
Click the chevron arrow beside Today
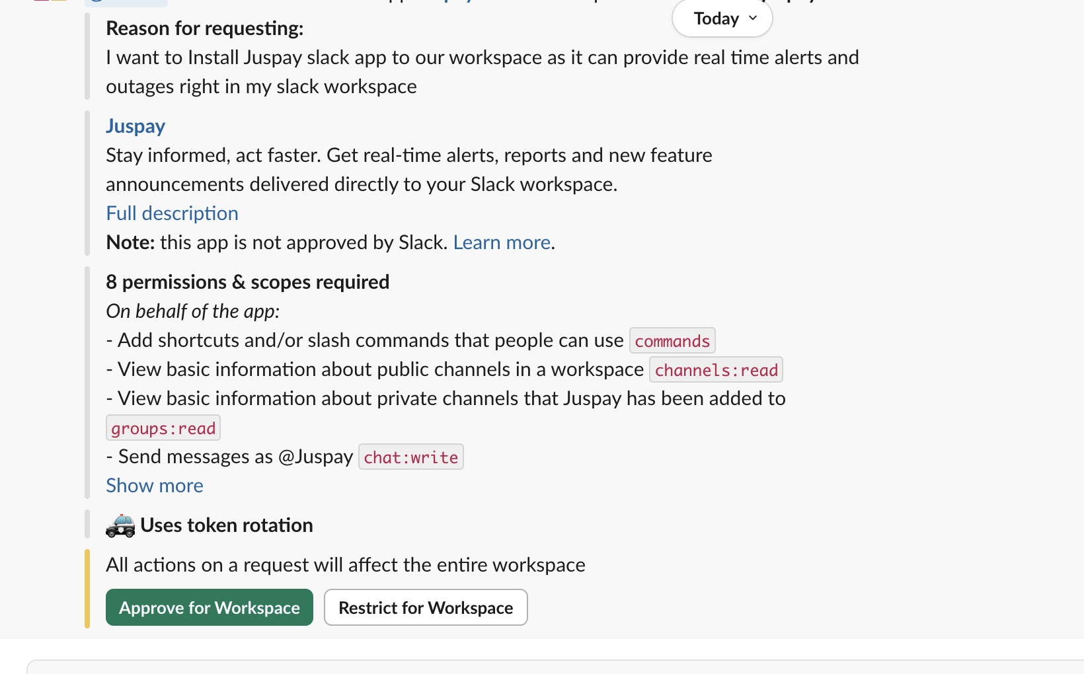point(753,18)
